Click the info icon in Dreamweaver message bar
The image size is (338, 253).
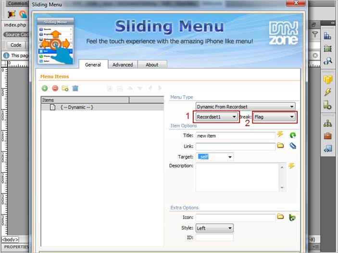point(6,55)
